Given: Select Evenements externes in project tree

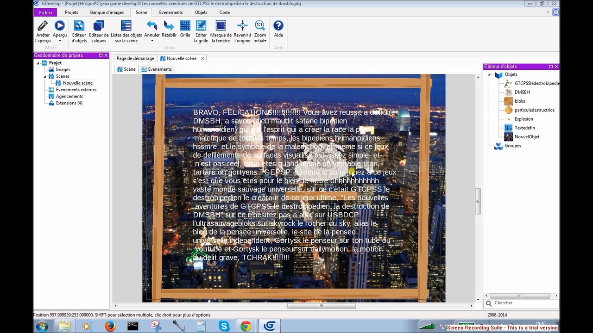Looking at the screenshot, I should pyautogui.click(x=76, y=90).
